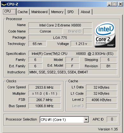Close the CPU-Z window
The height and width of the screenshot is (133, 124).
(120, 4)
